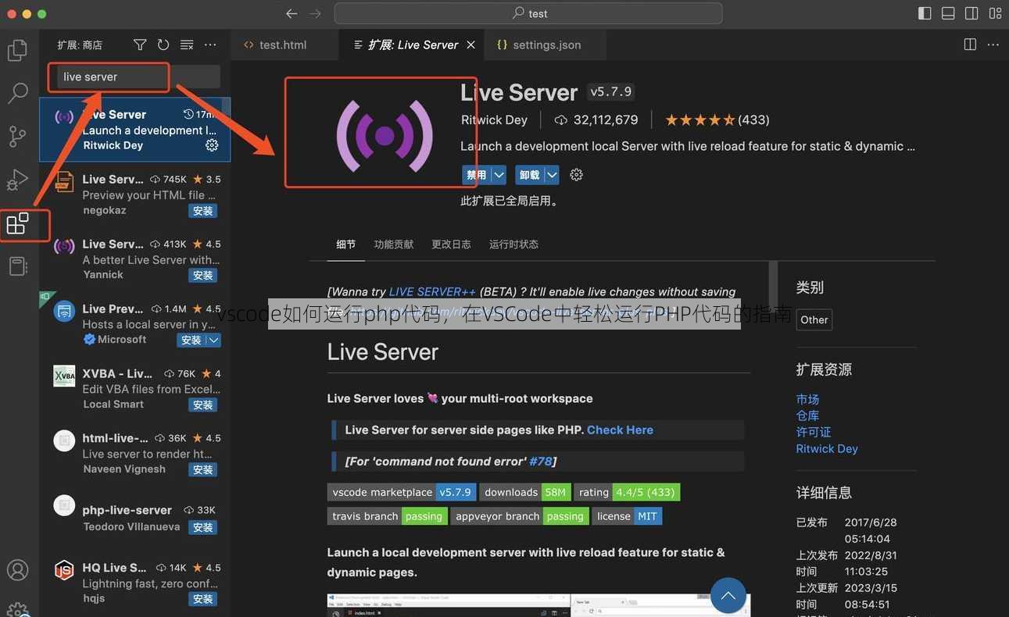
Task: Open the Extensions view icon
Action: (x=17, y=224)
